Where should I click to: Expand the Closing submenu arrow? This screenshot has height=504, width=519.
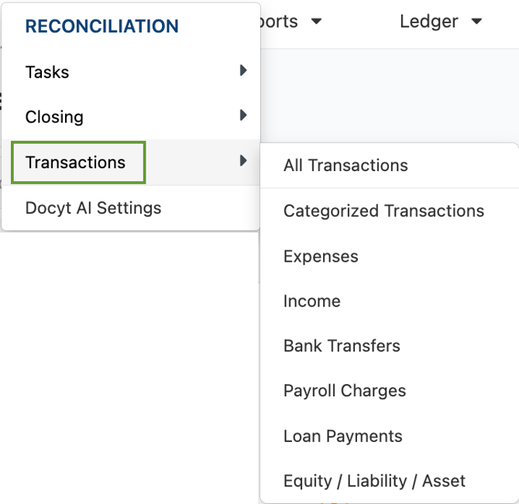[243, 115]
